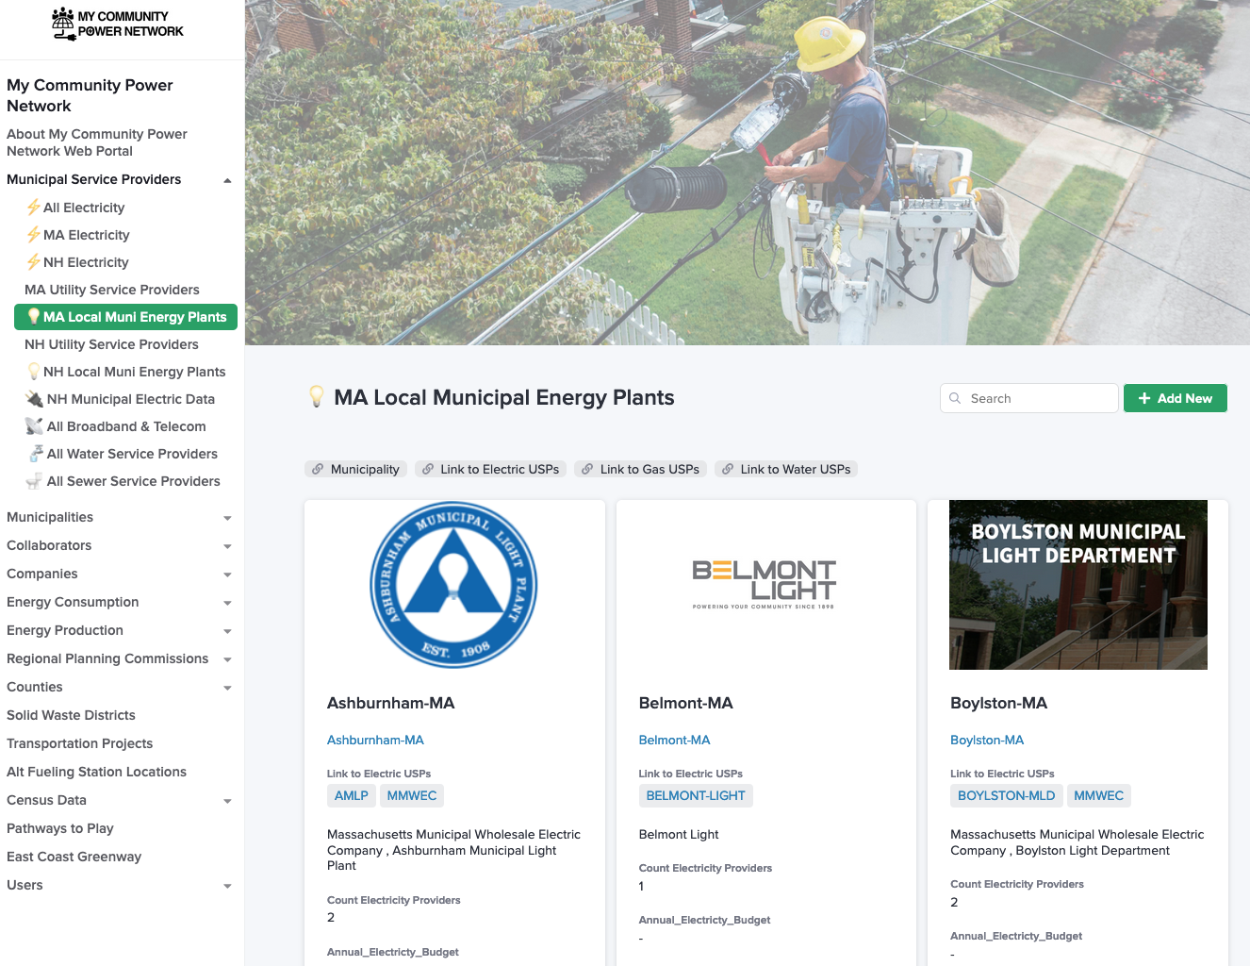The image size is (1250, 966).
Task: Click the Boylston-MA card title
Action: click(x=998, y=703)
